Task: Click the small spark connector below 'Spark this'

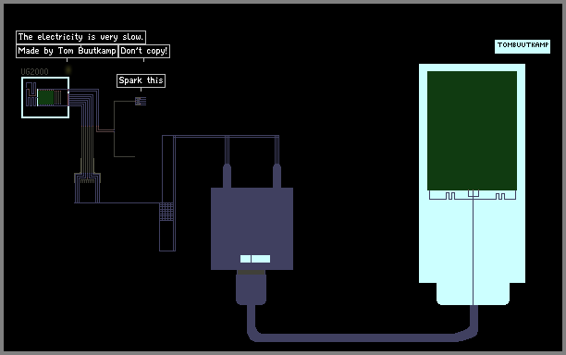Action: coord(141,101)
